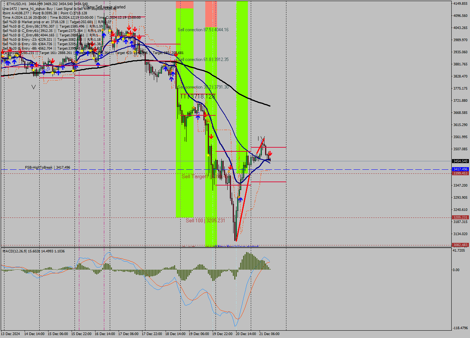
Task: Select 'Sell %20 @ Market price' line
Action: [57, 22]
